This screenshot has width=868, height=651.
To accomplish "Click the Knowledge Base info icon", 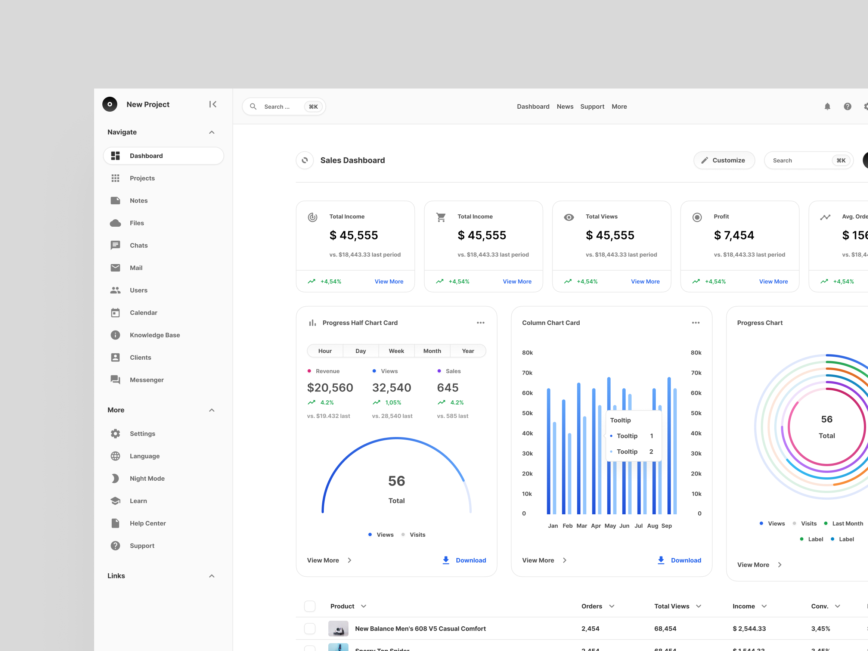I will [x=115, y=335].
